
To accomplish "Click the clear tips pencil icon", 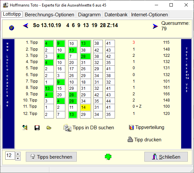I will coord(25,128).
